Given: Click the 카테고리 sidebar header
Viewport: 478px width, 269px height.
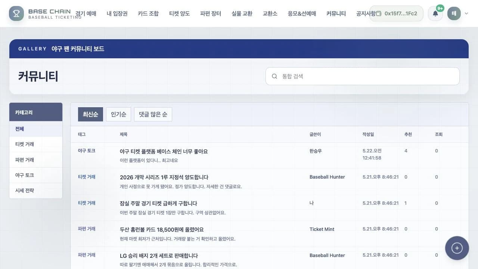Looking at the screenshot, I should [36, 112].
